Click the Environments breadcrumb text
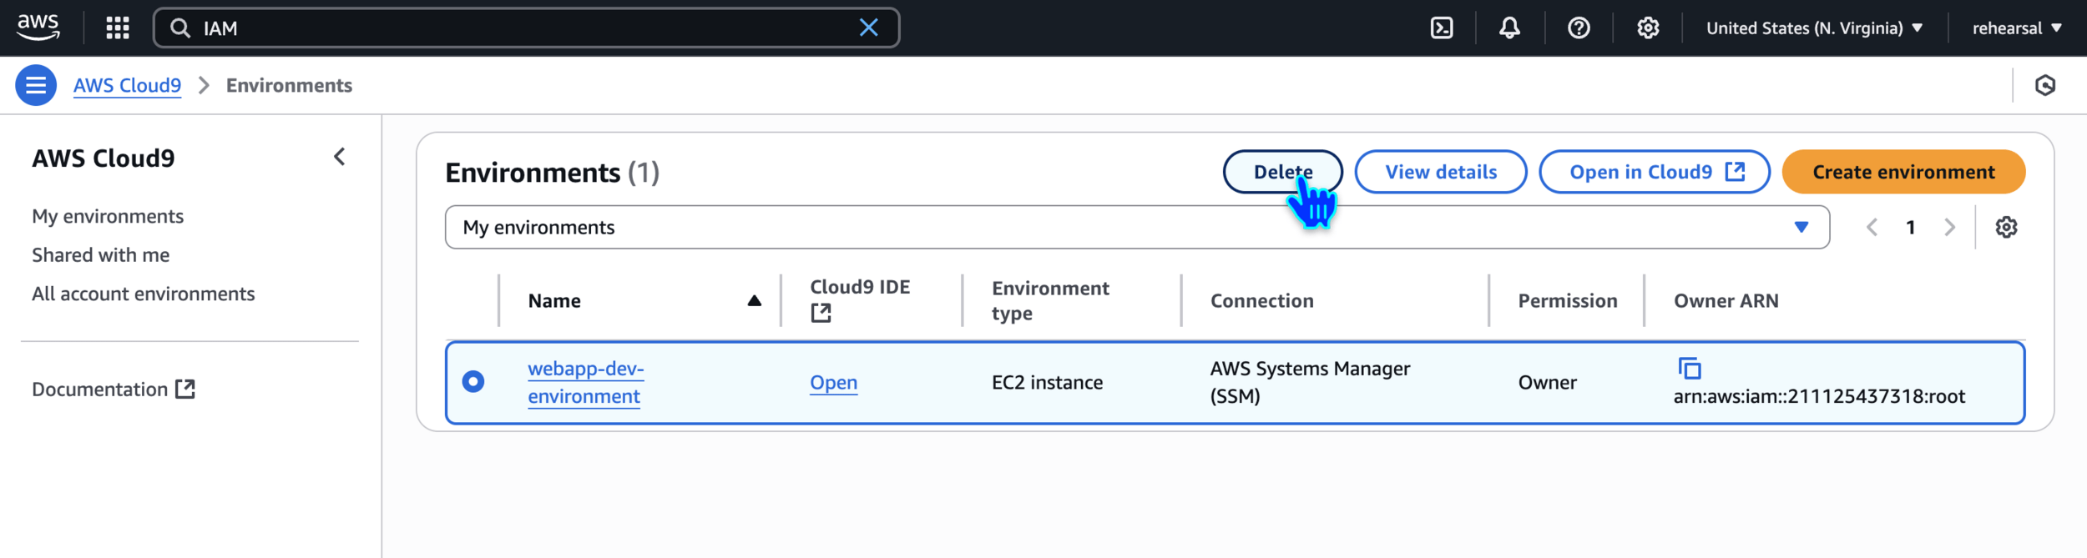 coord(289,85)
